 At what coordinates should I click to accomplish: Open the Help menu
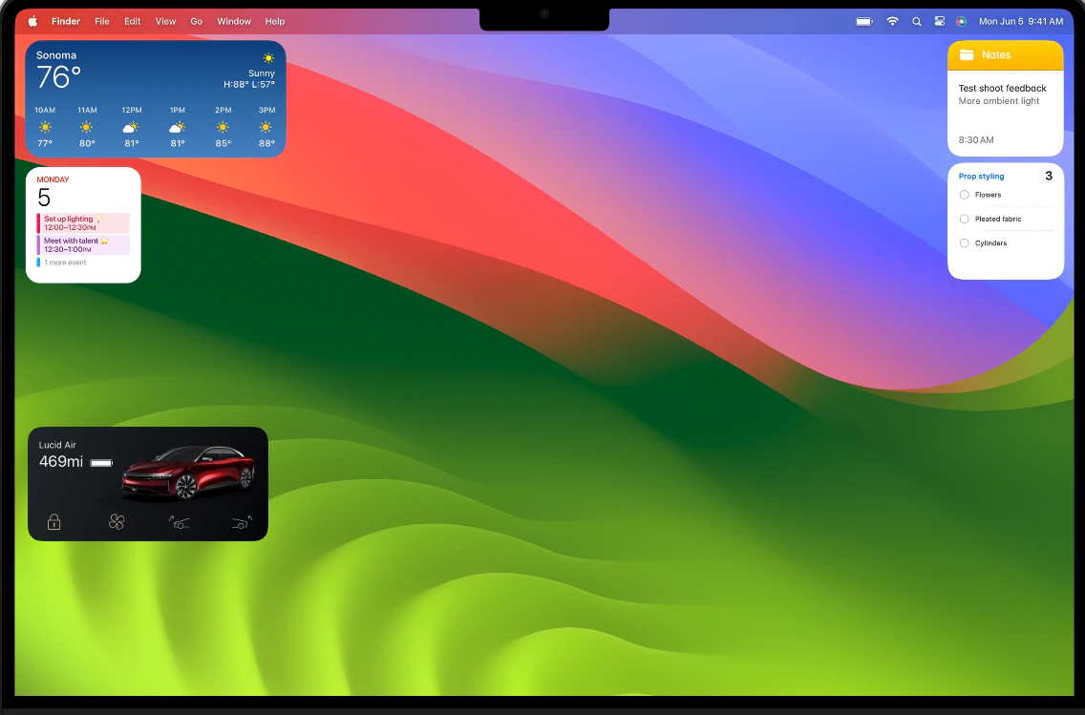(x=275, y=21)
